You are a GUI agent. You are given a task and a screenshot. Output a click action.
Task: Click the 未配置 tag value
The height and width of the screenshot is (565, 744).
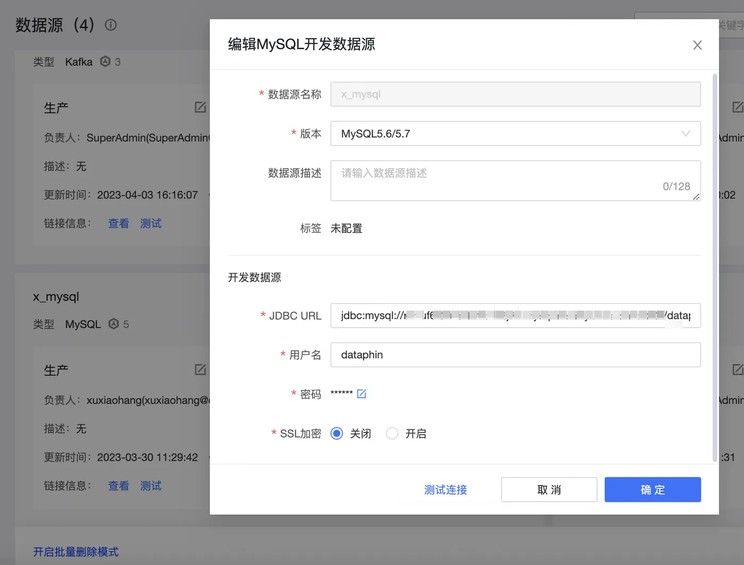(x=346, y=228)
